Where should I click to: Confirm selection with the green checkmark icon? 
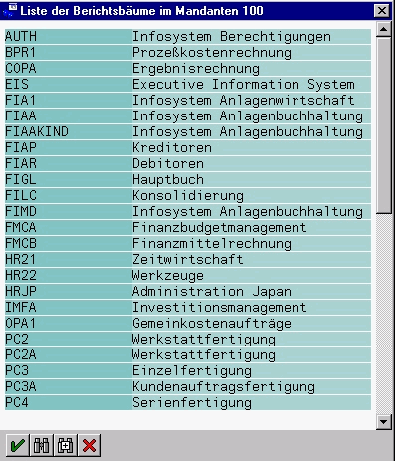tap(18, 445)
